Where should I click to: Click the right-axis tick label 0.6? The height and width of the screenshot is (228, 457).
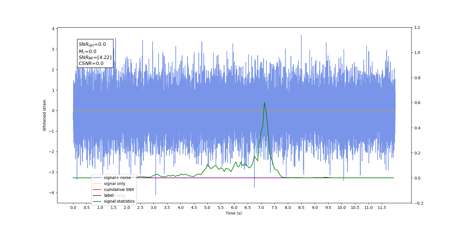coord(417,103)
